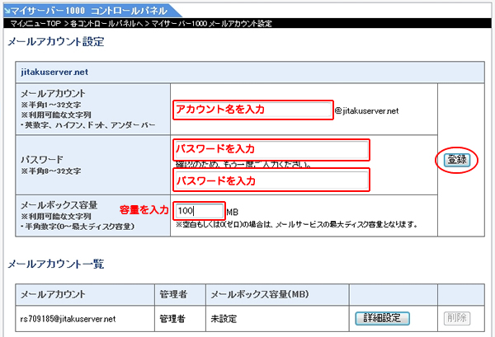Click the password confirmation input field
Image resolution: width=495 pixels, height=337 pixels.
pyautogui.click(x=270, y=180)
